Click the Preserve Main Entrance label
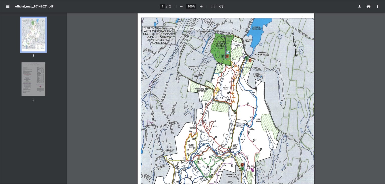Screen dimensions: 385x185 tap(262, 54)
